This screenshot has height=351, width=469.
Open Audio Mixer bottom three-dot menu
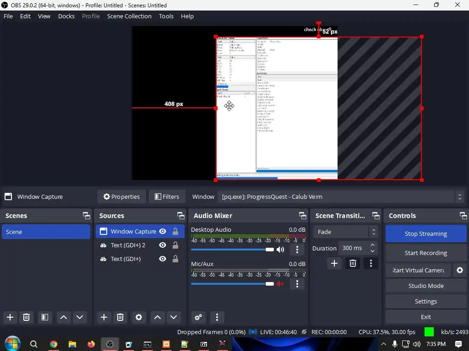point(217,317)
